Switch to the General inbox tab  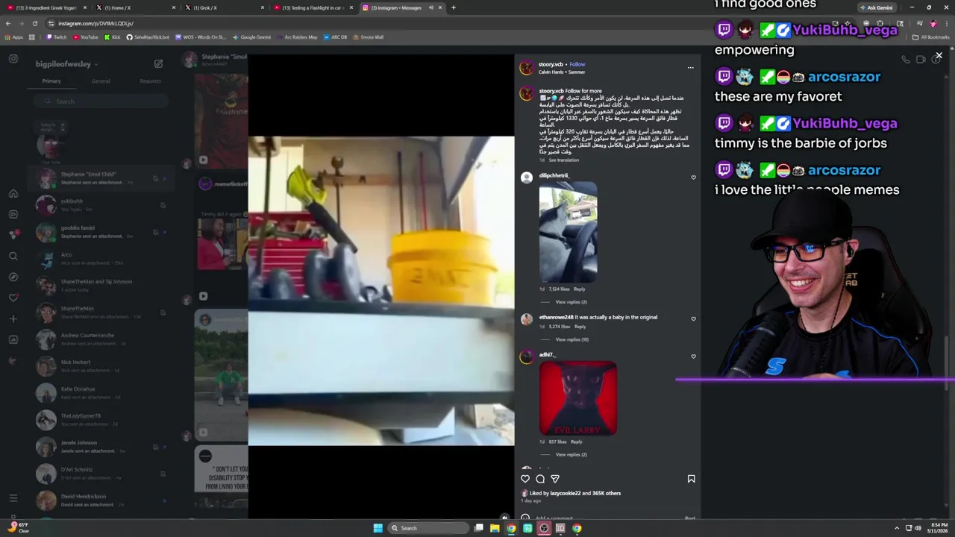coord(101,81)
